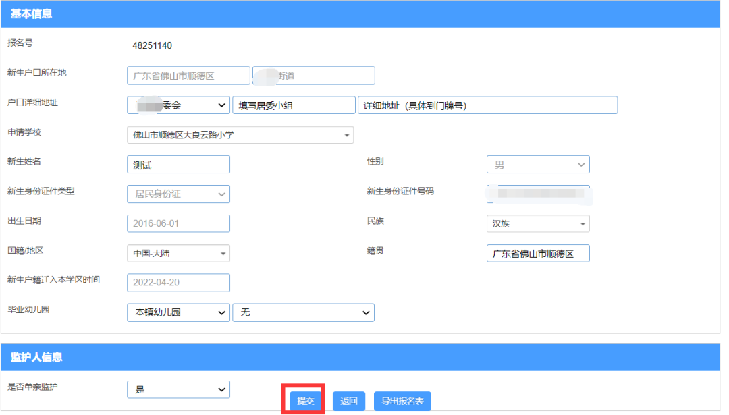This screenshot has height=415, width=729.
Task: Open the kindergarten name dropdown showing 无
Action: (303, 312)
